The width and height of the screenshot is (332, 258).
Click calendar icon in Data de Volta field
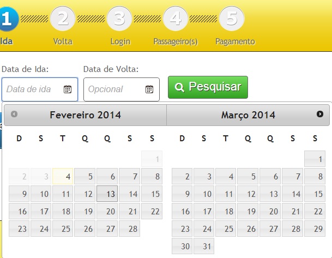(149, 89)
